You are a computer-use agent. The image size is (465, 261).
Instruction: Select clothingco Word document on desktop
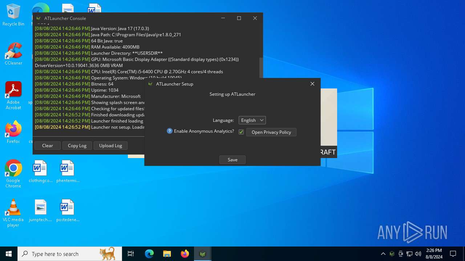coord(40,171)
